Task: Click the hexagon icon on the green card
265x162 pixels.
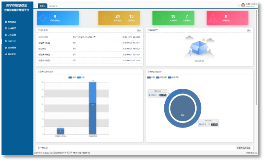Action: tap(160, 18)
